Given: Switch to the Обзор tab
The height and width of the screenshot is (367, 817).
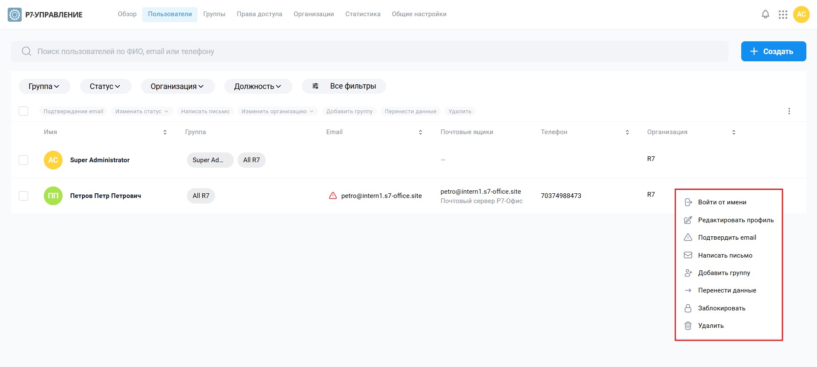Looking at the screenshot, I should pos(127,14).
